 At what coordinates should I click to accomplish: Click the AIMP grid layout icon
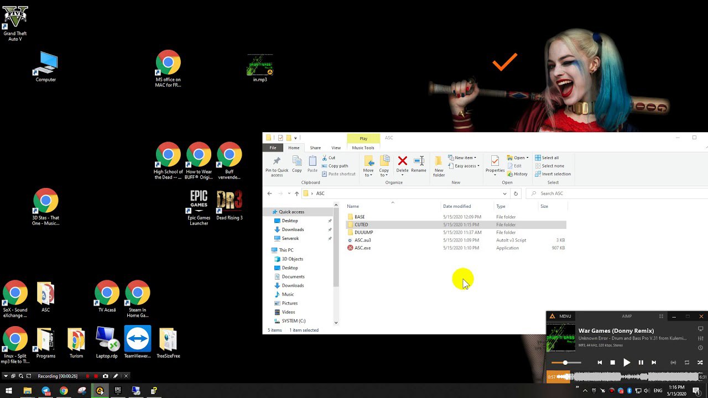coord(661,316)
